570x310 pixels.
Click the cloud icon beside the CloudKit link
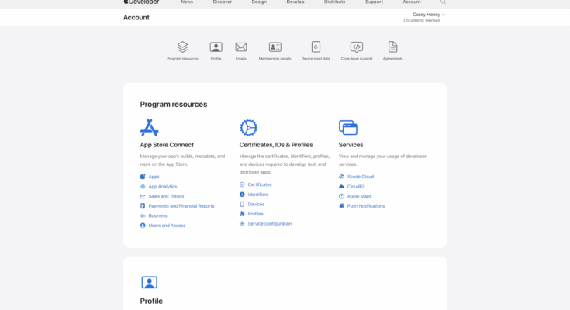click(x=341, y=187)
